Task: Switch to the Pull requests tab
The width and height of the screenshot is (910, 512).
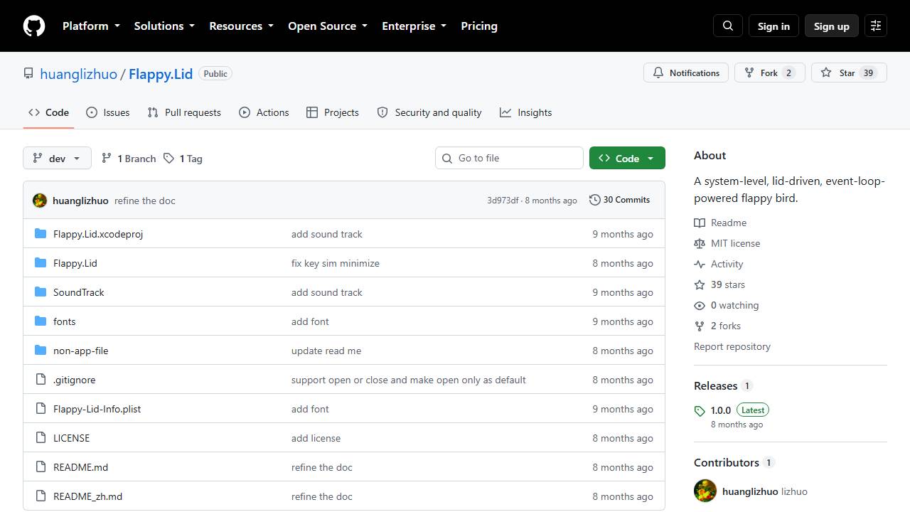Action: 184,112
